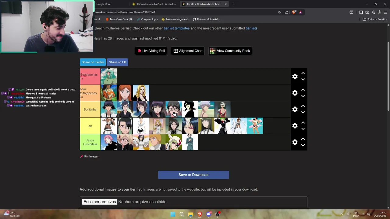390x219 pixels.
Task: Open Brave Leo AI icon
Action: [x=373, y=12]
